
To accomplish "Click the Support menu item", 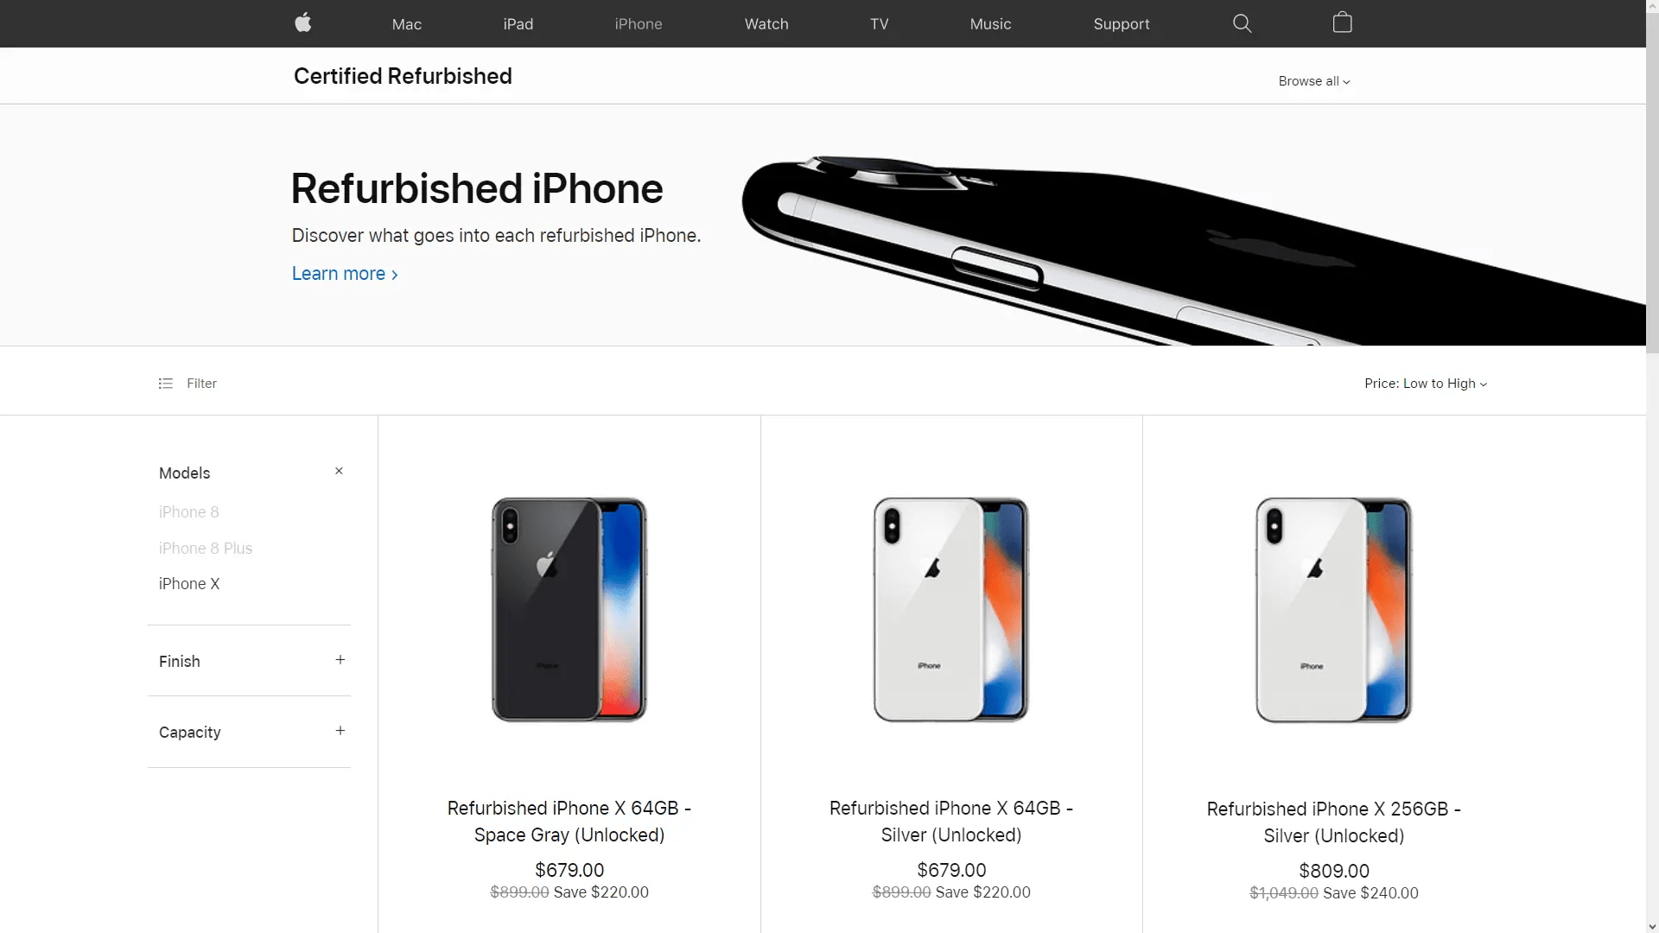I will 1122,22.
